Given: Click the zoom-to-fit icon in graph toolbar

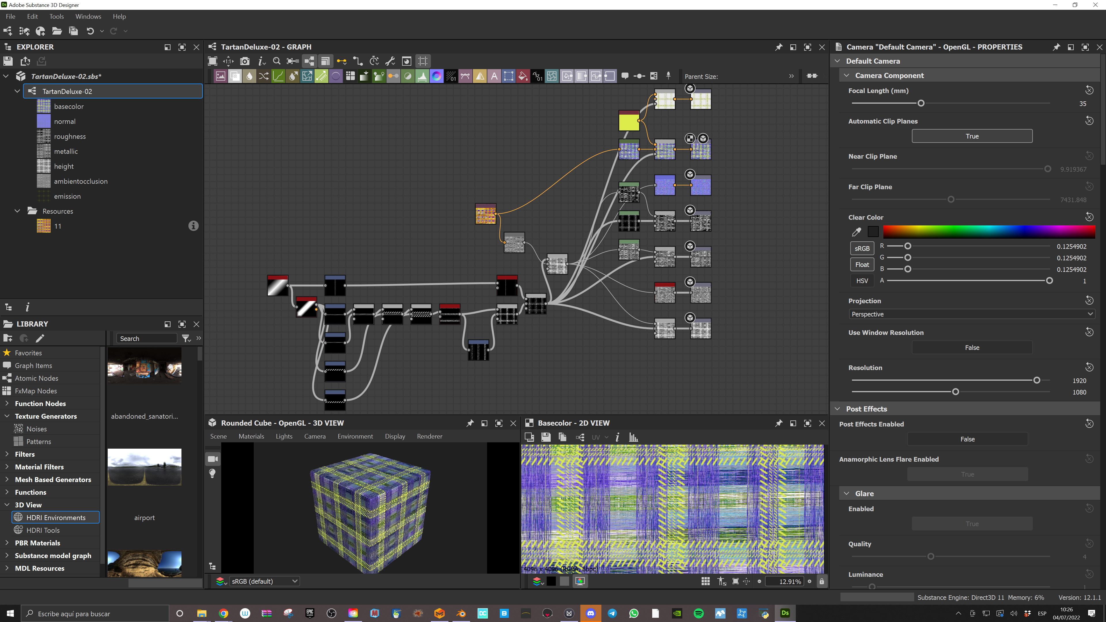Looking at the screenshot, I should tap(212, 61).
